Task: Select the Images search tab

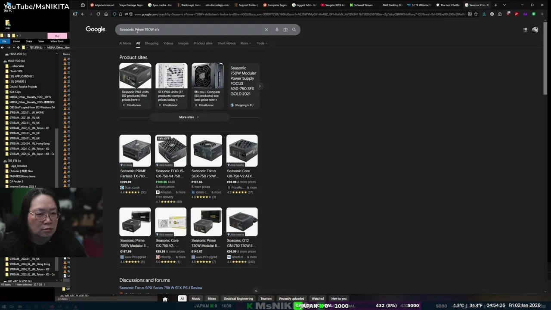Action: coord(183,43)
